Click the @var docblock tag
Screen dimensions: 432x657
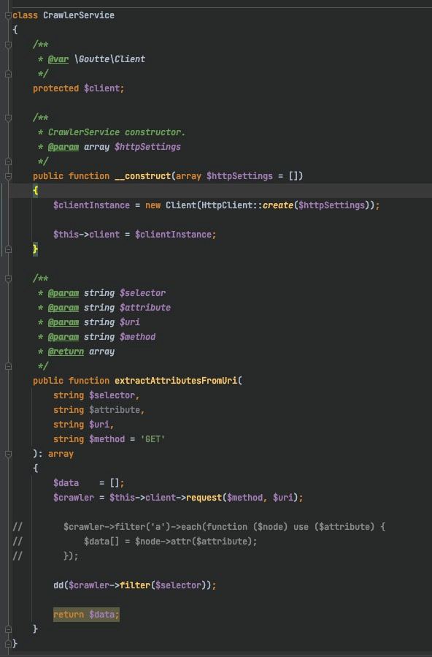pos(58,59)
